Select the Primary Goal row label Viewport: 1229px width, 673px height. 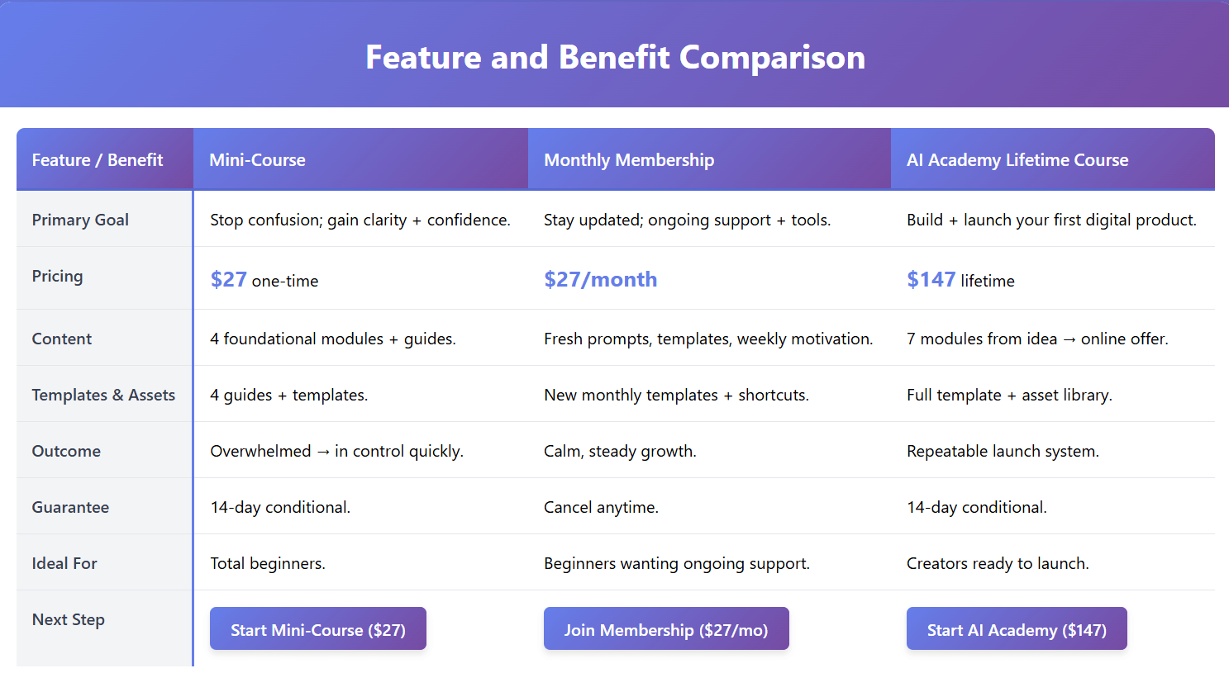[80, 220]
